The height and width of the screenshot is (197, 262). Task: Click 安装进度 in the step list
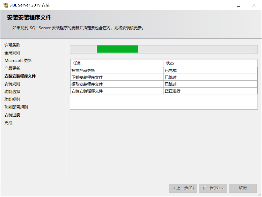pyautogui.click(x=12, y=115)
